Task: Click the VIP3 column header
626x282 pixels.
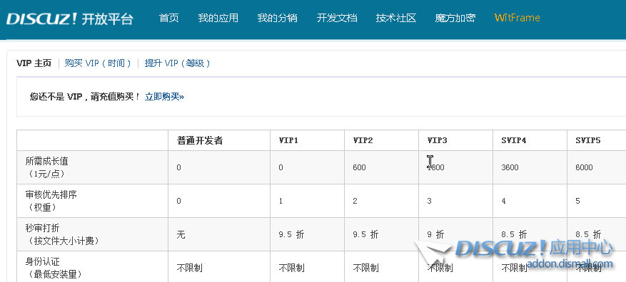Action: coord(437,140)
